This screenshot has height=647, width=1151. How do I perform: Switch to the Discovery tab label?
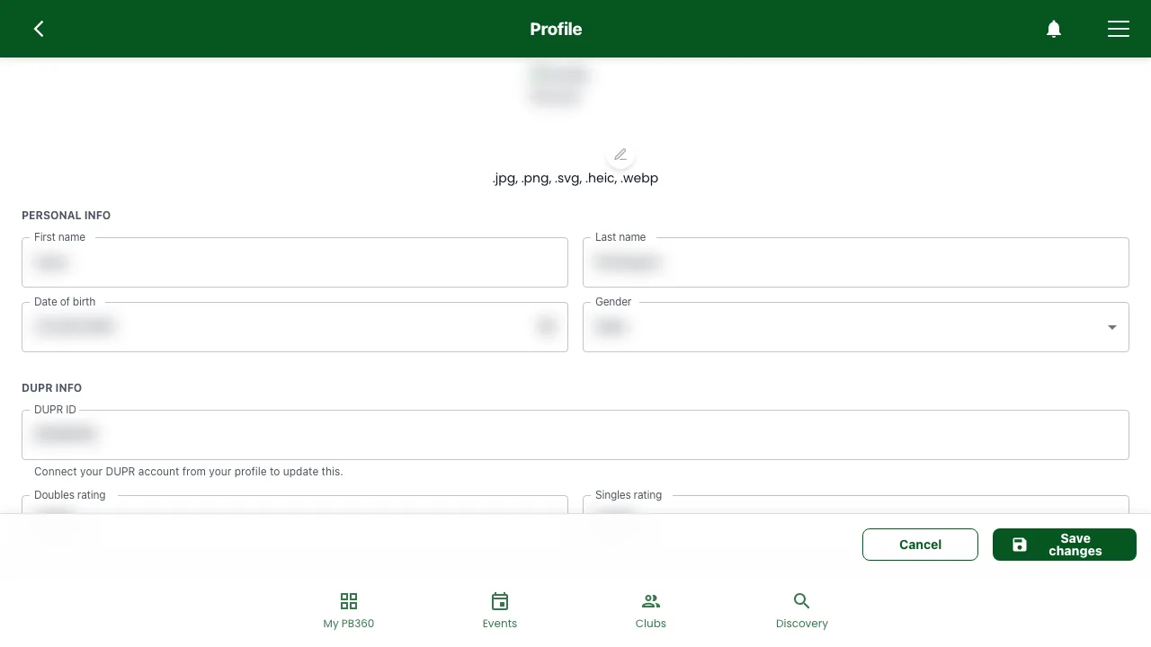click(x=802, y=624)
